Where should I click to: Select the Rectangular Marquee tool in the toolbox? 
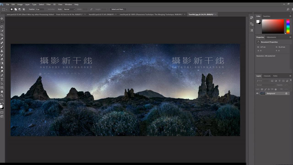pos(2,23)
